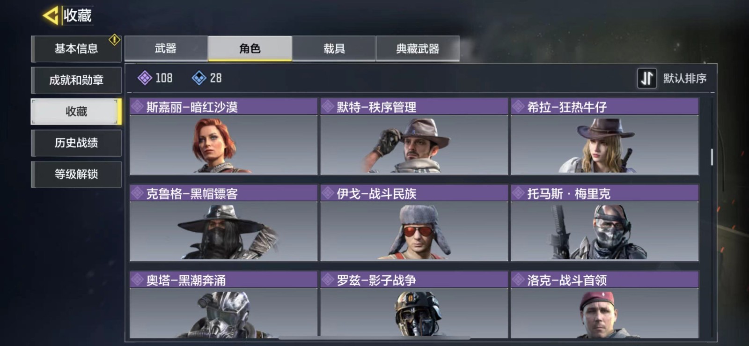This screenshot has height=346, width=749.
Task: Click the yellow warning badge on 基本信息
Action: [x=114, y=40]
